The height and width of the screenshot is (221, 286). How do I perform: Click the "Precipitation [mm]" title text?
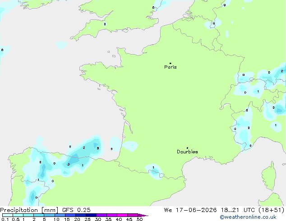29,210
